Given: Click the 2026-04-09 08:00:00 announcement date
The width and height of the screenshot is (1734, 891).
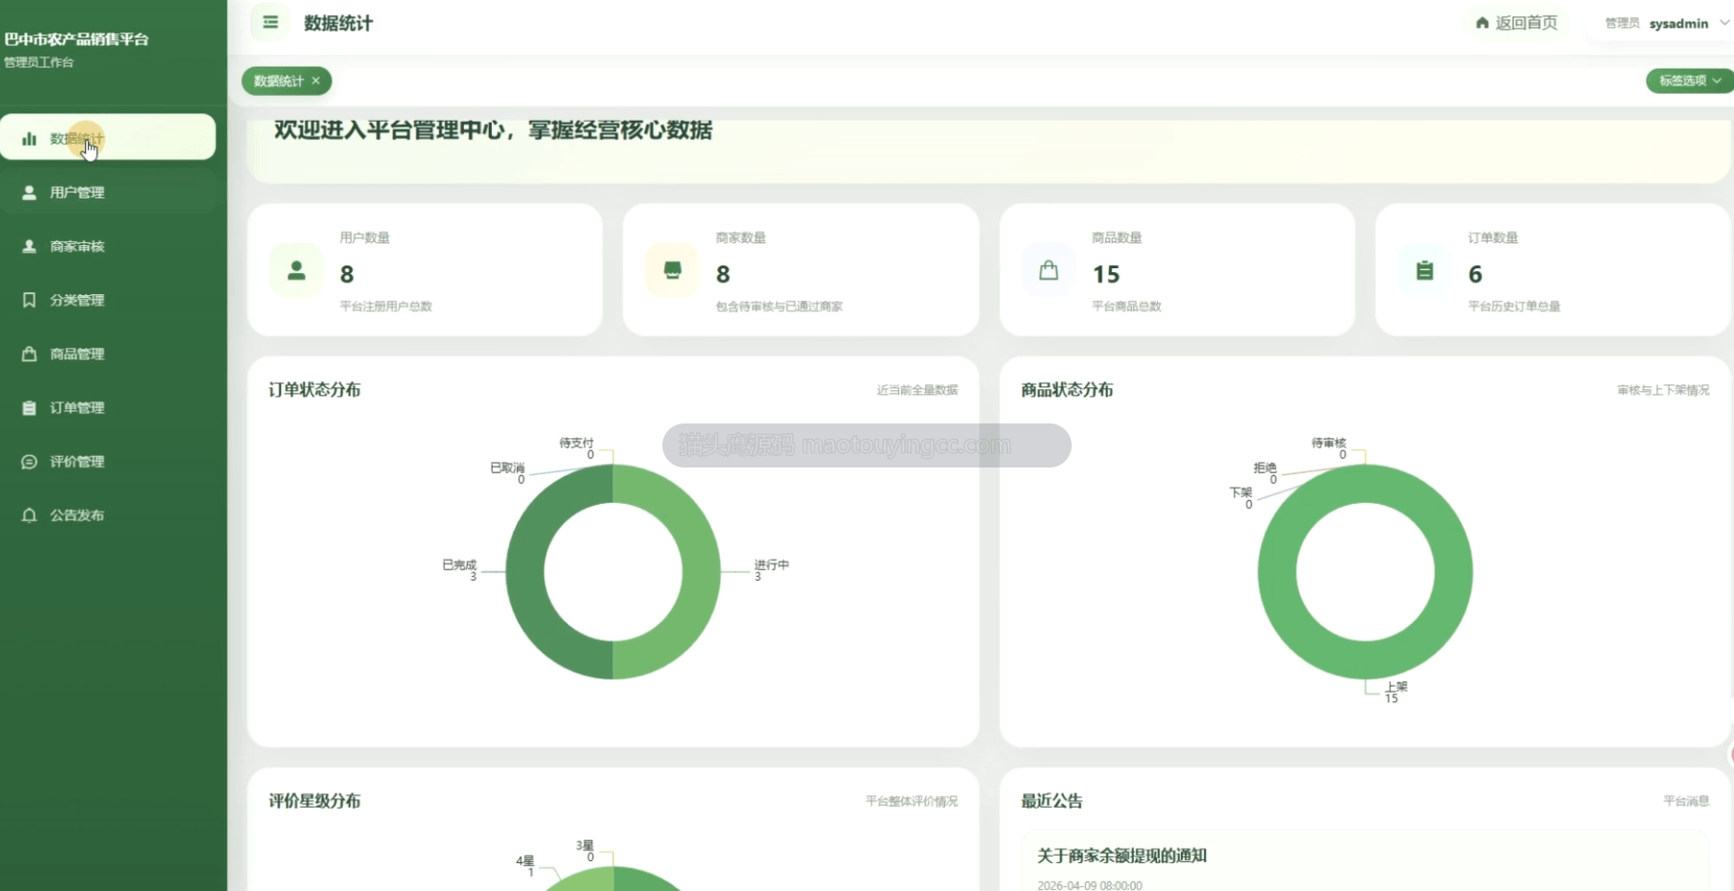Looking at the screenshot, I should click(1090, 885).
